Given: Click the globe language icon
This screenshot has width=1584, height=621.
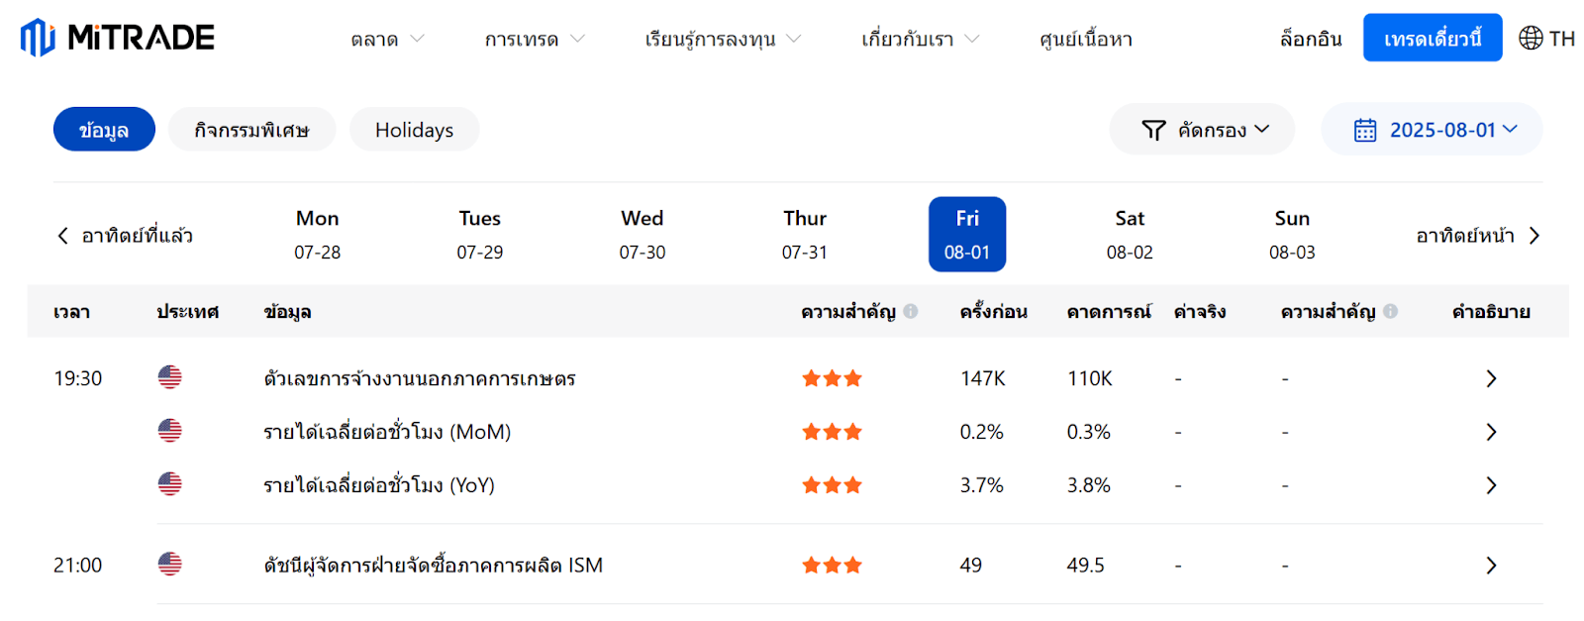Looking at the screenshot, I should [1531, 39].
